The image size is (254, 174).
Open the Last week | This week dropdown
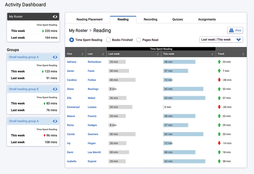pyautogui.click(x=221, y=39)
